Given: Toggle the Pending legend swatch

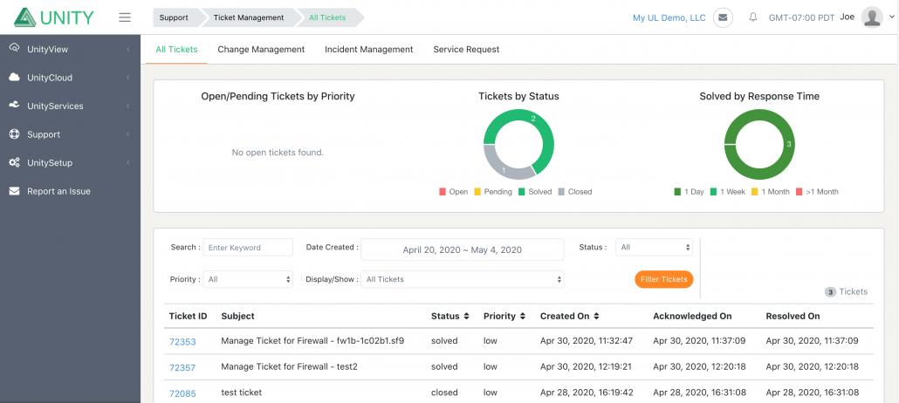Looking at the screenshot, I should coord(477,192).
